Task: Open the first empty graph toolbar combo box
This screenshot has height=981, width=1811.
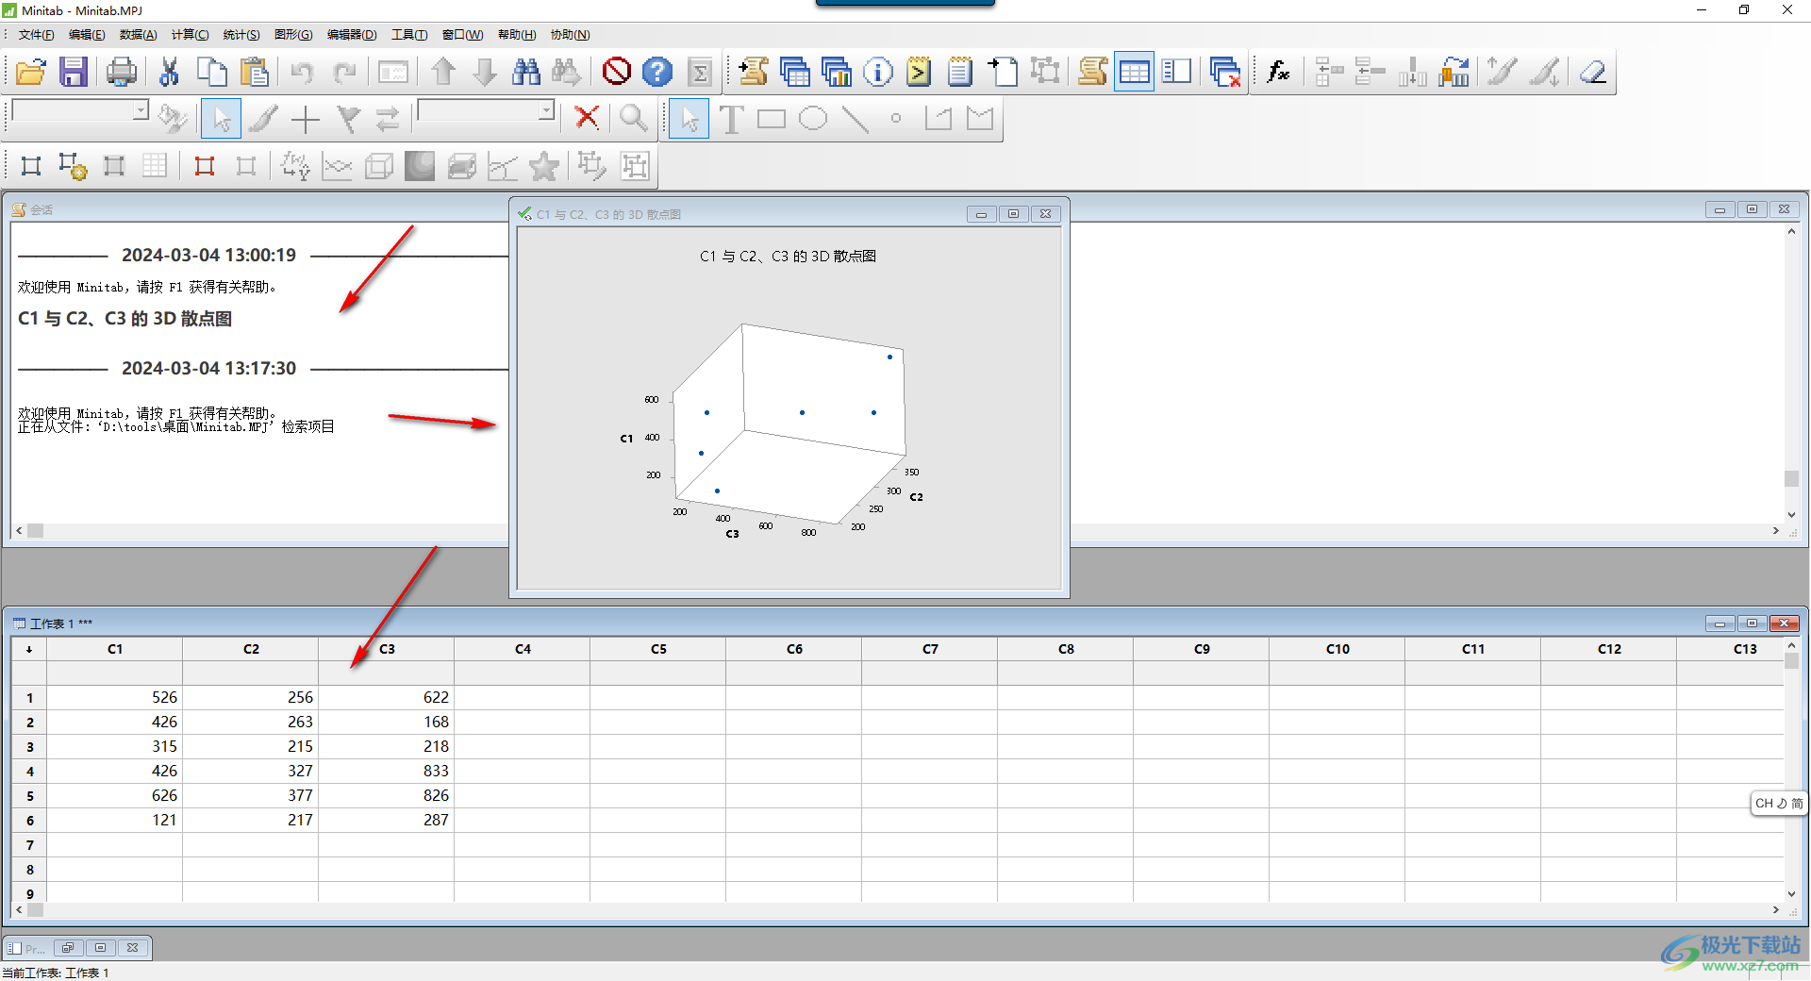Action: coord(80,110)
